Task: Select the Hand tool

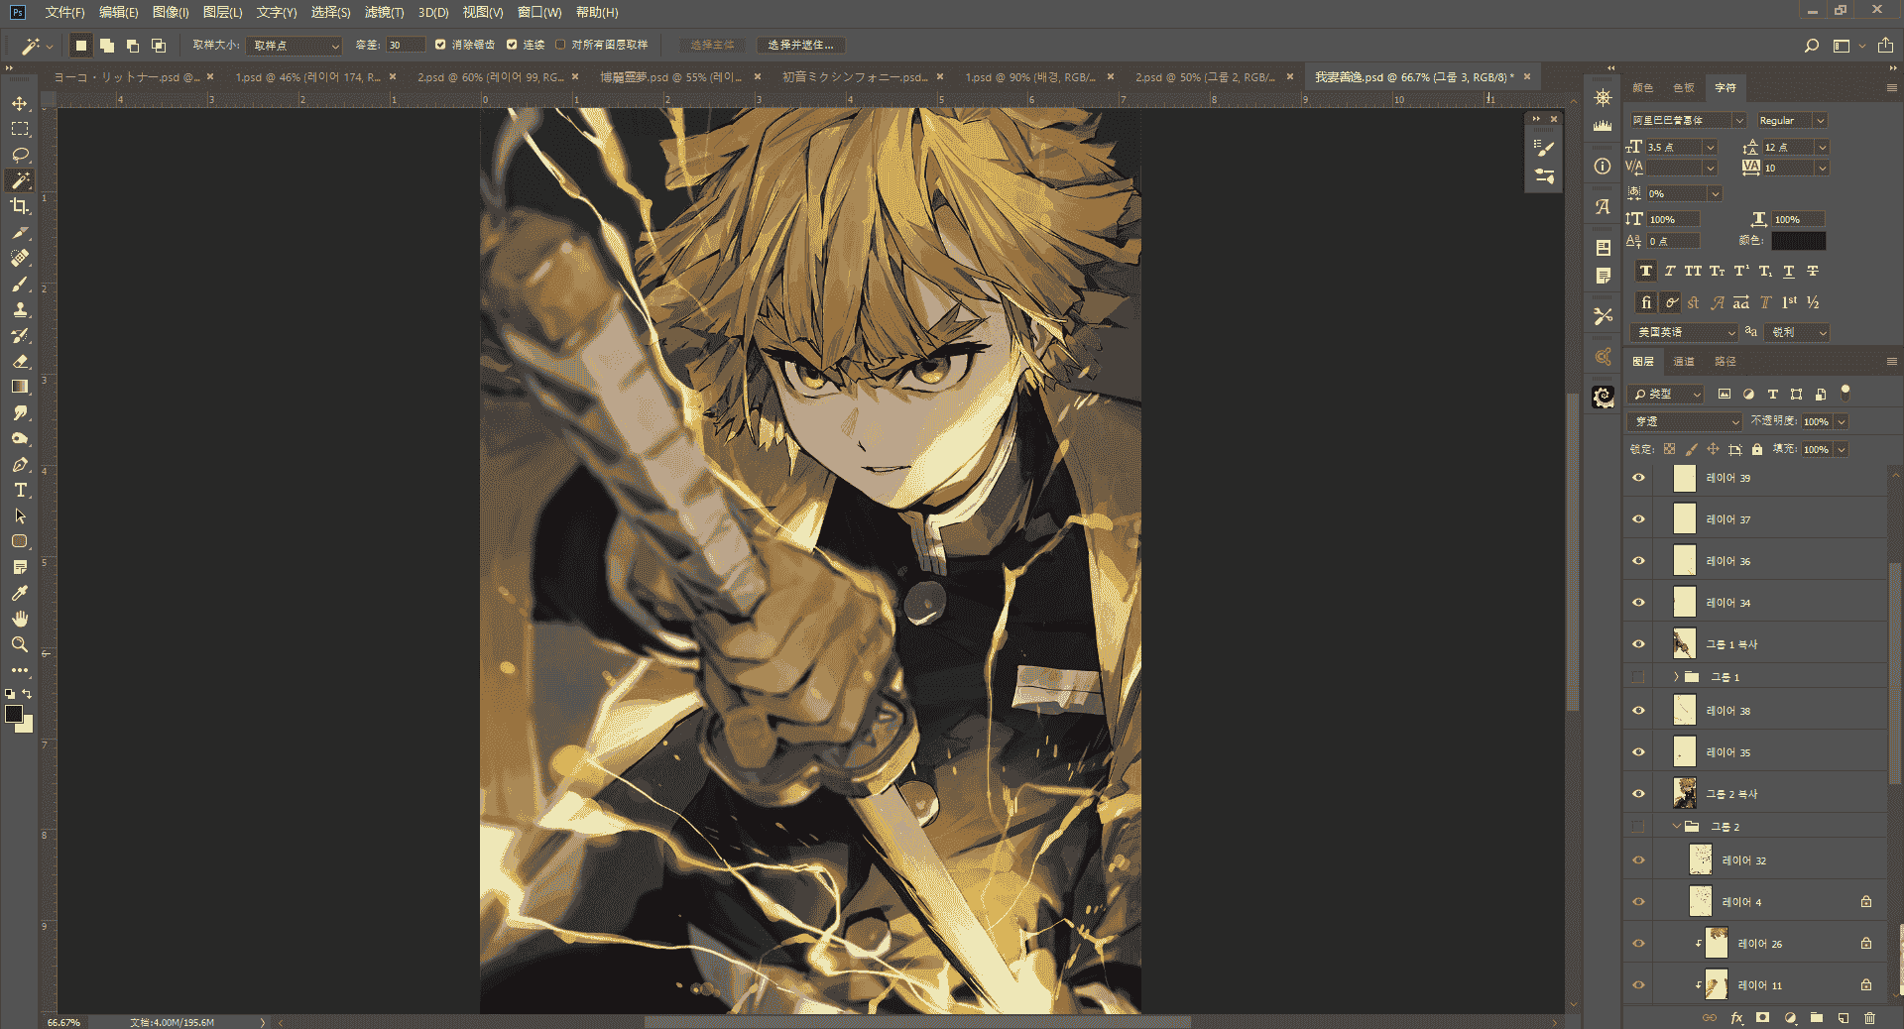Action: 20,619
